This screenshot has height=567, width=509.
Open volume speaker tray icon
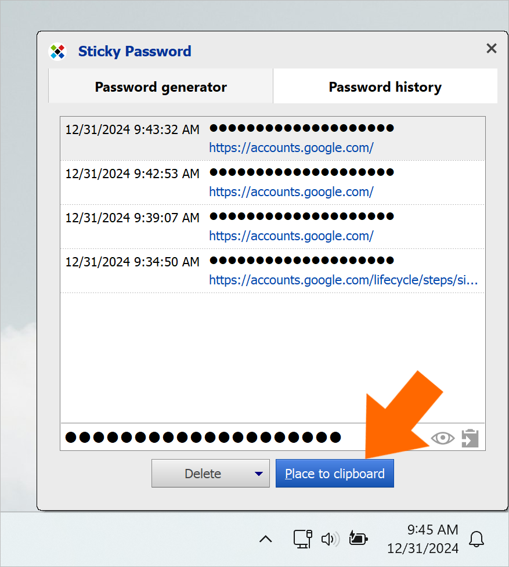(x=330, y=539)
